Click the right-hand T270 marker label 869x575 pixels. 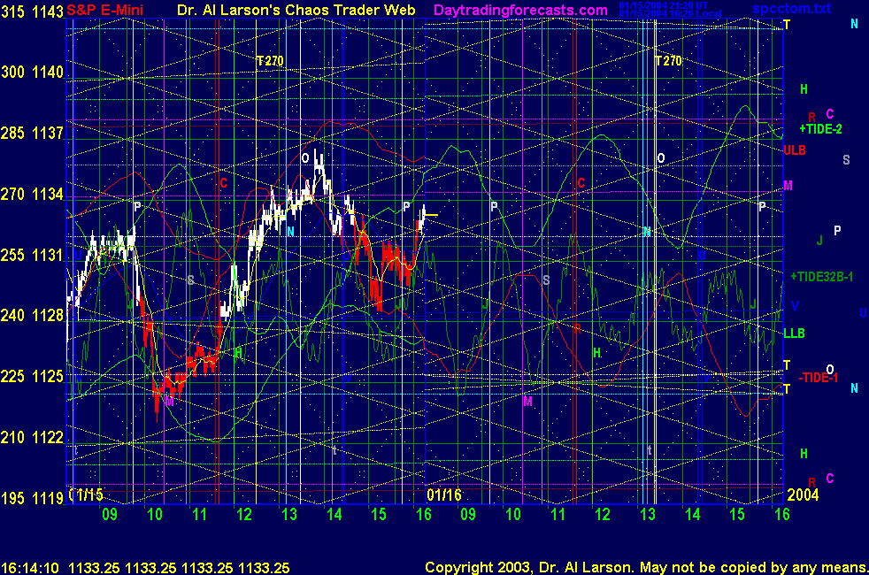[x=668, y=61]
